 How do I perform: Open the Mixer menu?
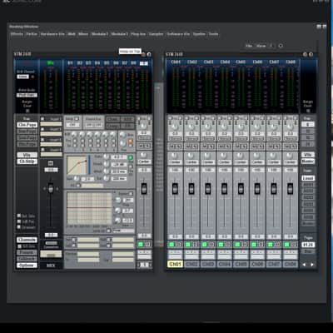pos(83,34)
